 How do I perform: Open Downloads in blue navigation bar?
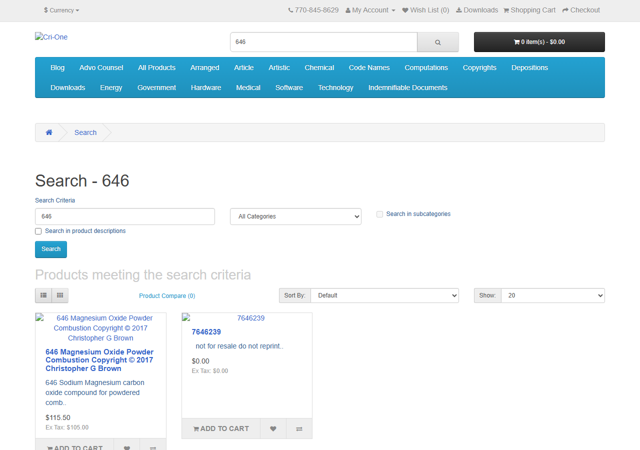68,87
